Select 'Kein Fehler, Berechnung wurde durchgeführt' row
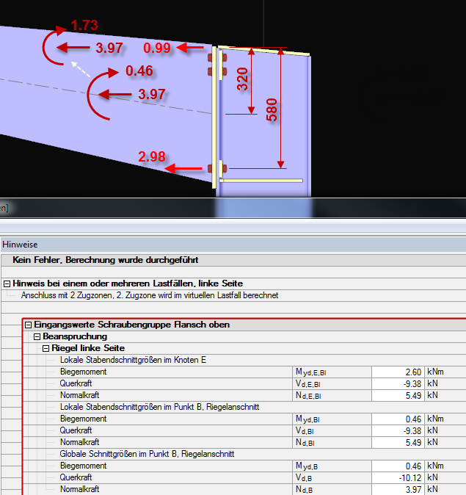 [233, 260]
